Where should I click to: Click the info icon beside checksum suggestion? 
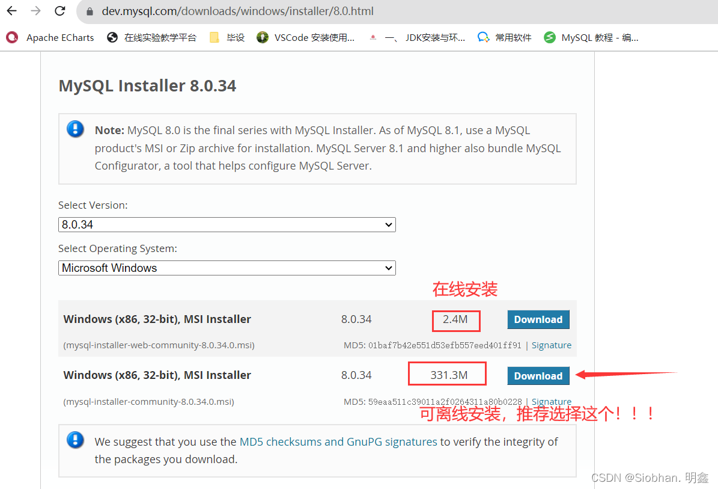pyautogui.click(x=75, y=440)
